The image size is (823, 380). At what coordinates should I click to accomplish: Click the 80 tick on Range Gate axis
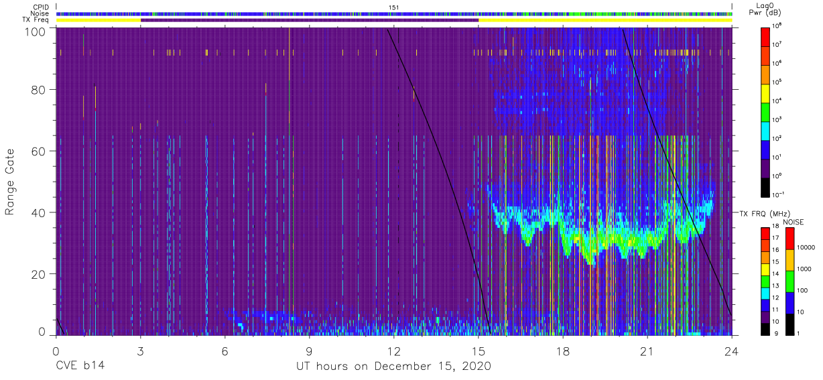point(38,90)
